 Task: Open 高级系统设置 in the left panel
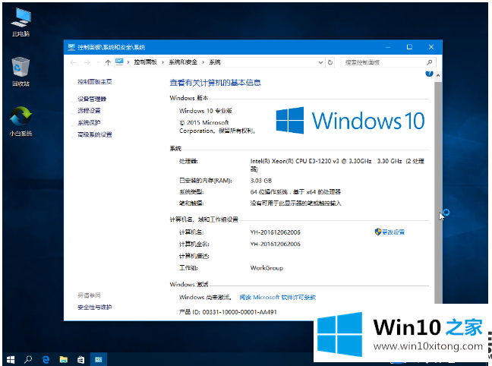95,134
